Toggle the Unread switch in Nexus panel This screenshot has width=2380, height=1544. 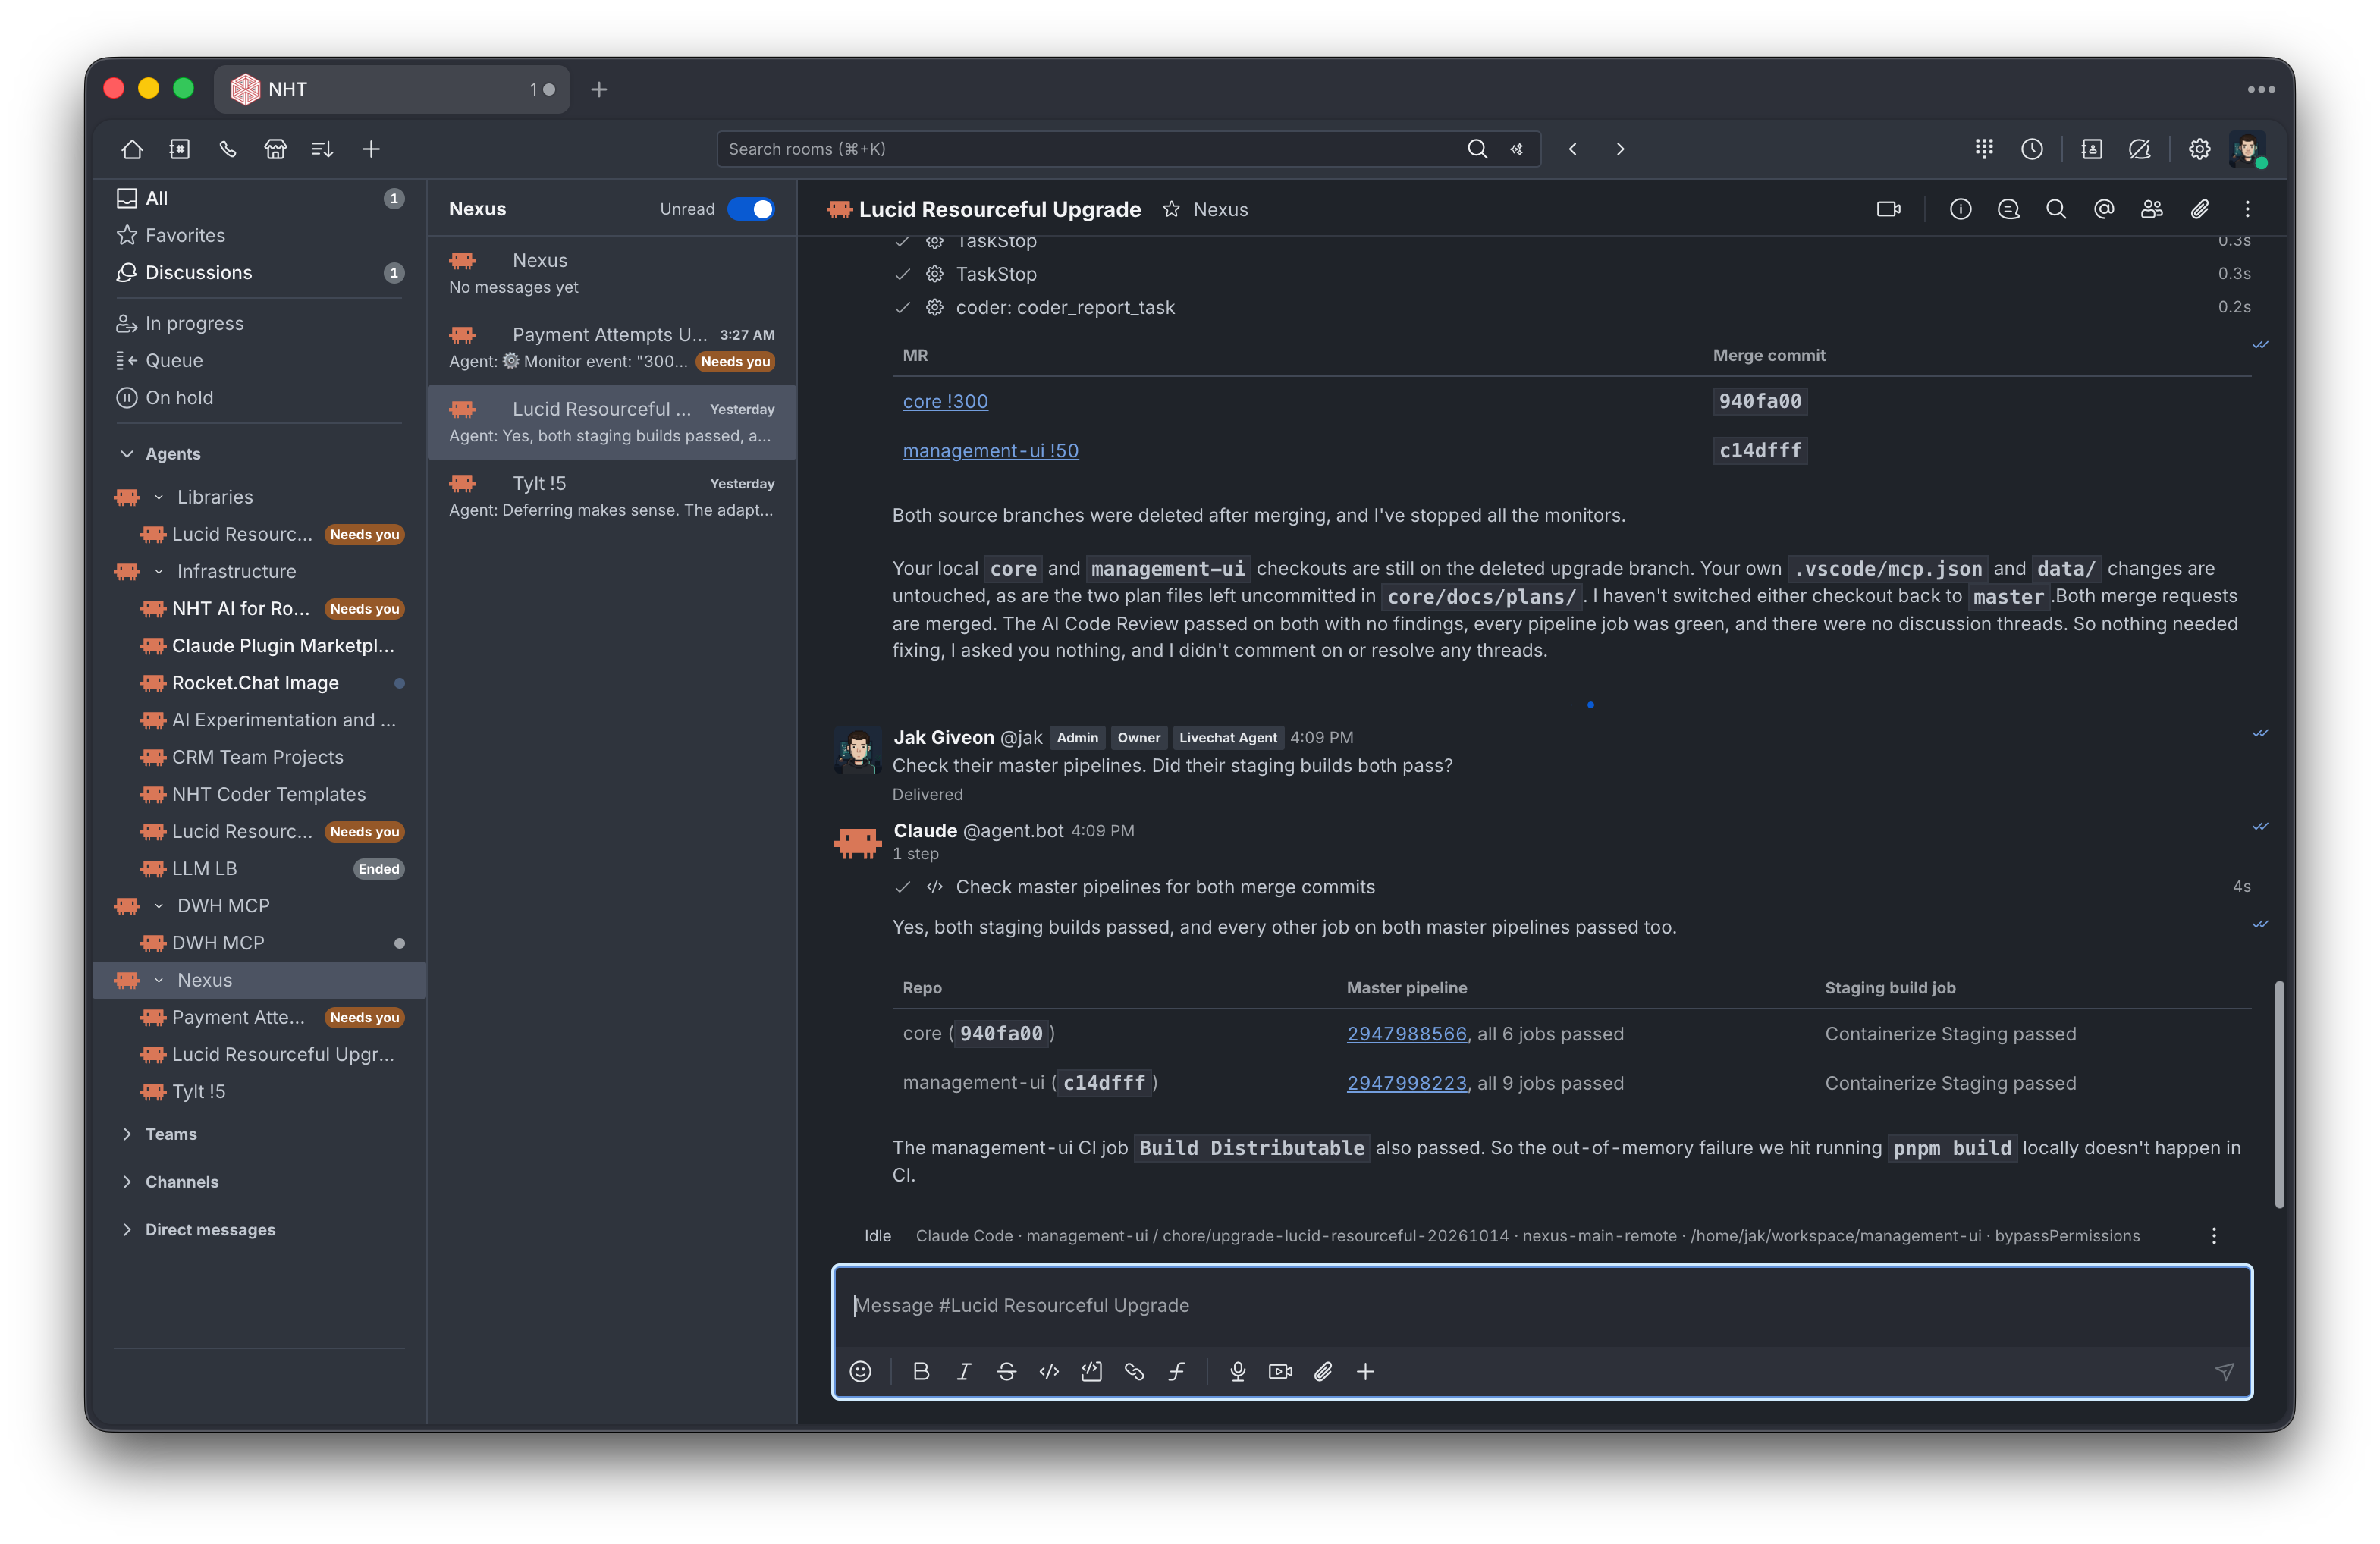pyautogui.click(x=751, y=209)
